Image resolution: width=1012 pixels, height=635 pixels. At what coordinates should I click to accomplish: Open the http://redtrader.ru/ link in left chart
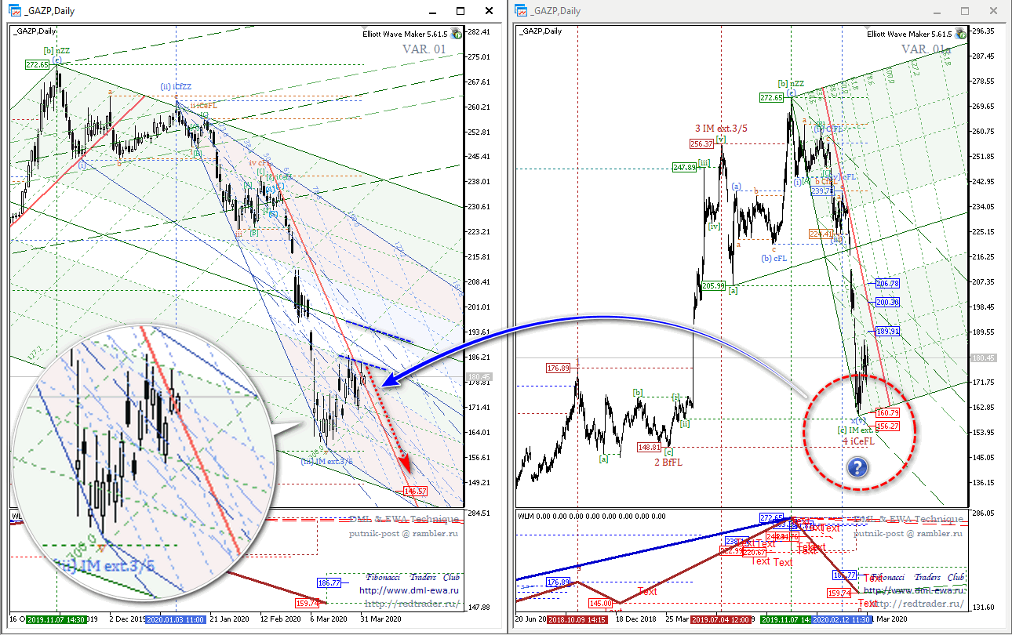413,604
